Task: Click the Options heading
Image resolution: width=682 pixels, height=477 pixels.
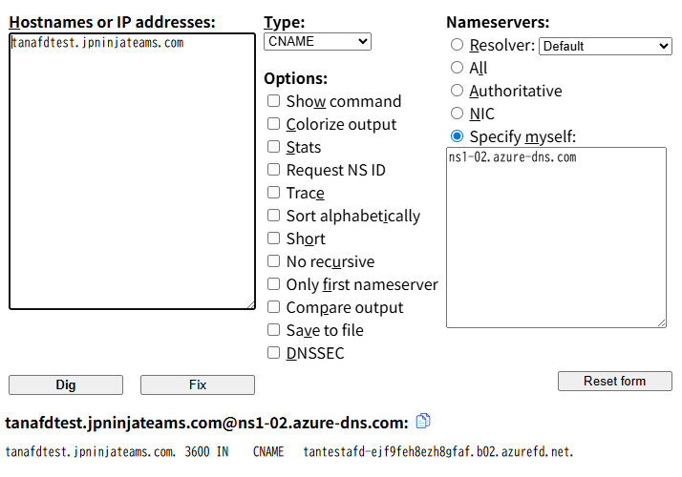Action: click(x=296, y=78)
